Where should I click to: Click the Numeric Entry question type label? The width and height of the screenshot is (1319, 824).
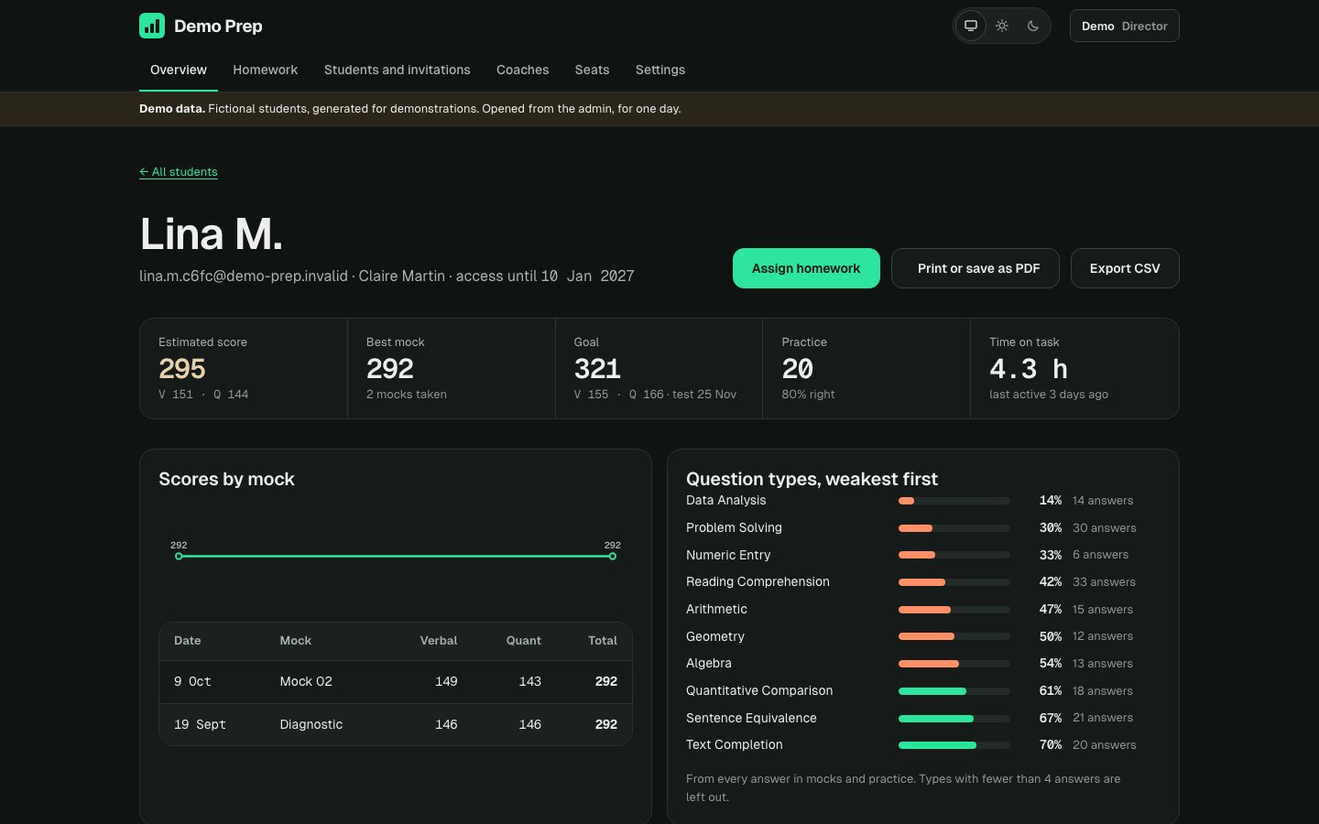[728, 555]
